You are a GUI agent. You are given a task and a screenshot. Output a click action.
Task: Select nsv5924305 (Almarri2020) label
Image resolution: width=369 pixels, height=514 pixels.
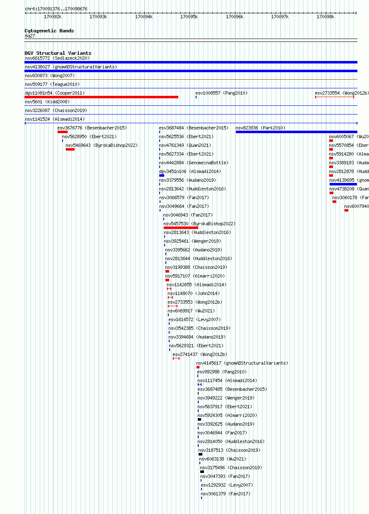227,415
